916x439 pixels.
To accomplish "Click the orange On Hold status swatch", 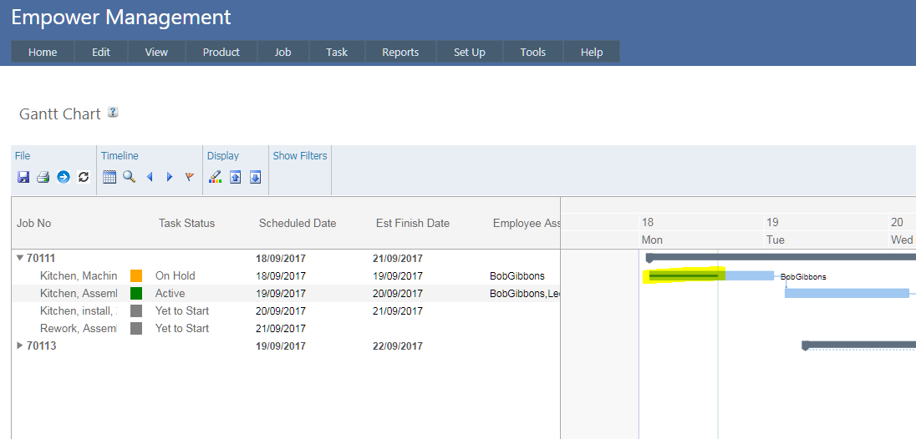I will pos(136,276).
